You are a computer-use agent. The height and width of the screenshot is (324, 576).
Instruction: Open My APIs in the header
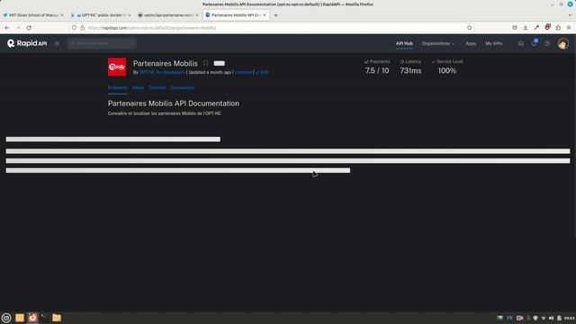click(x=493, y=44)
